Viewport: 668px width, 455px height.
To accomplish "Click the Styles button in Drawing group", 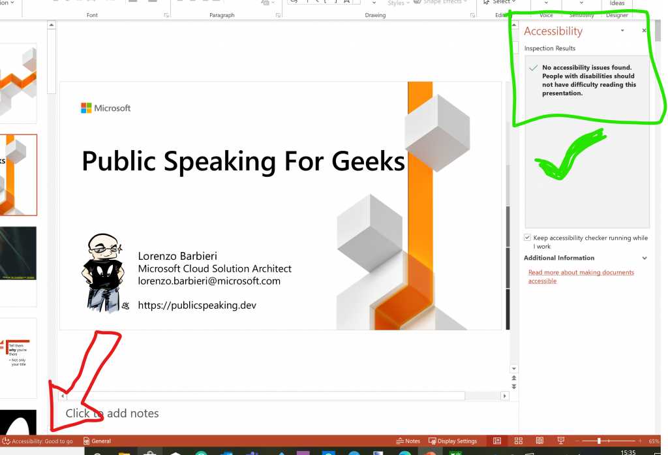I will click(x=397, y=3).
